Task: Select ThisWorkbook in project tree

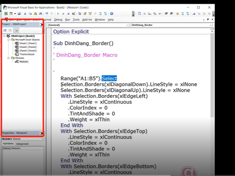Action: coord(27,54)
